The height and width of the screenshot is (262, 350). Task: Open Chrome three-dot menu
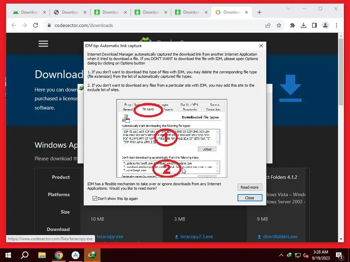click(336, 25)
